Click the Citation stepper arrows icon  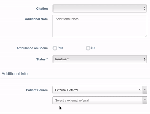point(145,8)
